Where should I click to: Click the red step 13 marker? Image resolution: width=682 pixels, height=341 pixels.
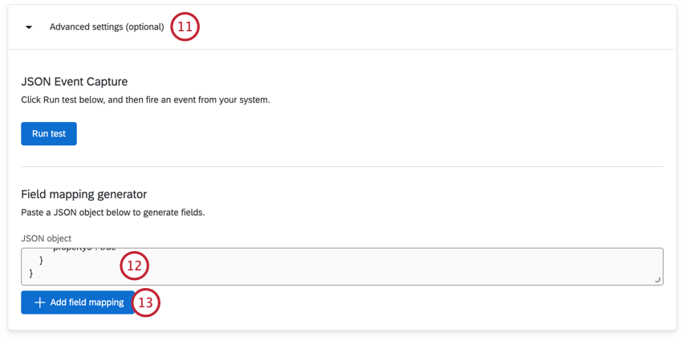pos(145,302)
